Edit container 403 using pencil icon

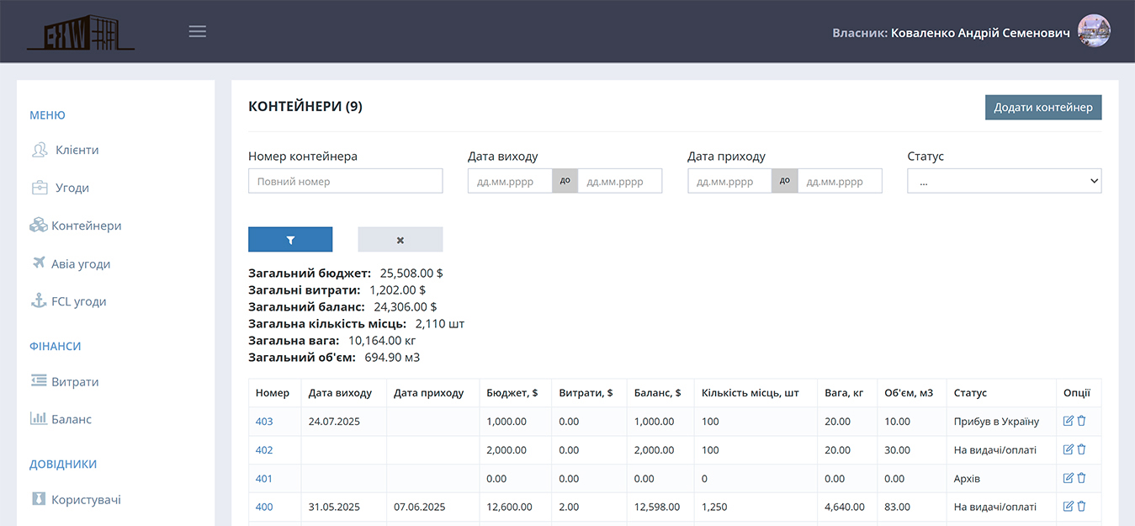click(1068, 421)
